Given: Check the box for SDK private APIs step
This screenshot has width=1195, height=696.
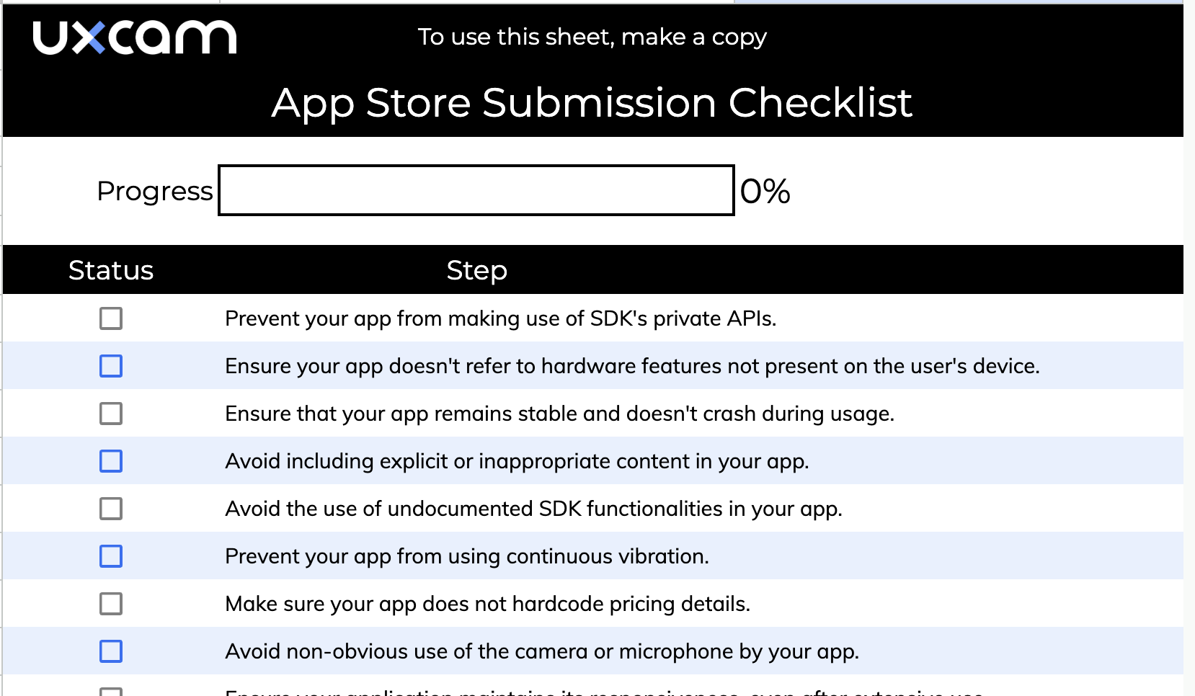Looking at the screenshot, I should coord(110,318).
